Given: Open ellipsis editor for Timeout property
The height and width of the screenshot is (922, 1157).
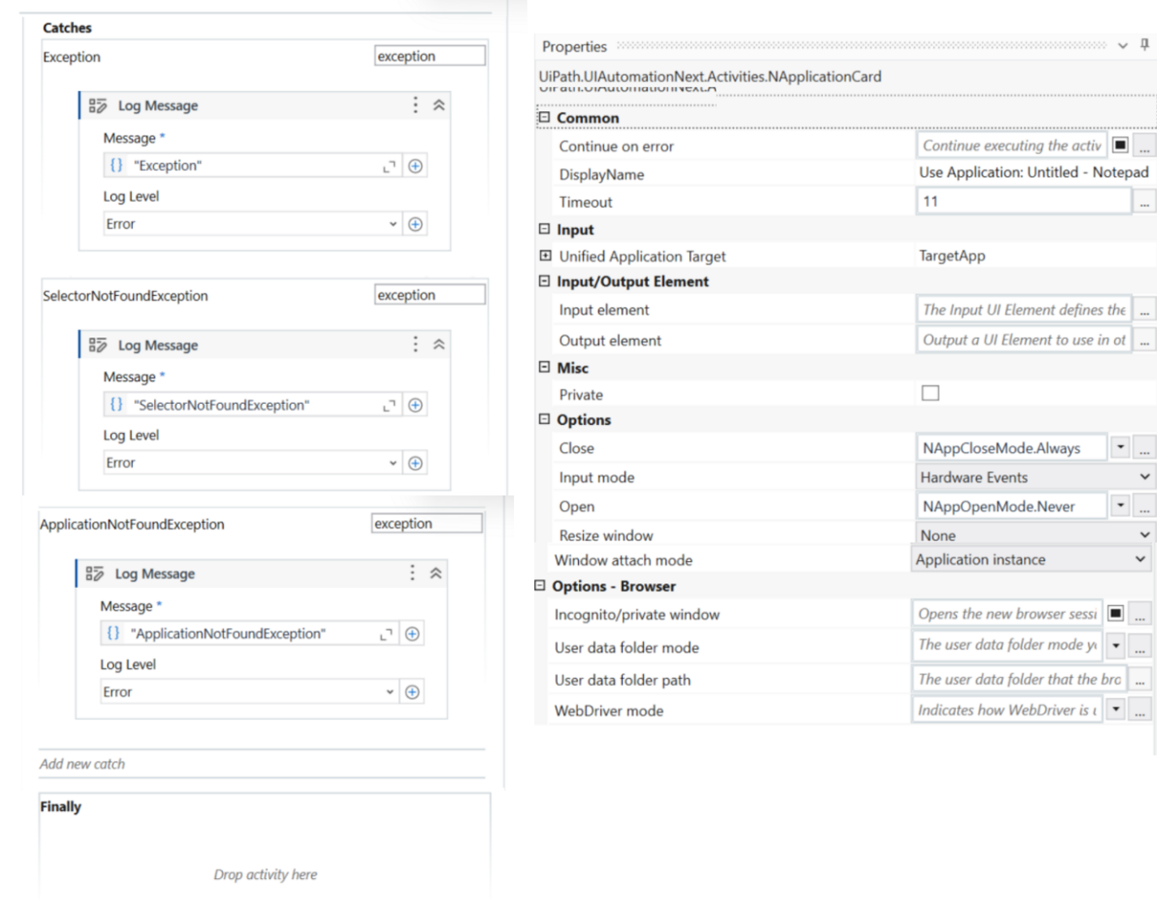Looking at the screenshot, I should (1144, 202).
